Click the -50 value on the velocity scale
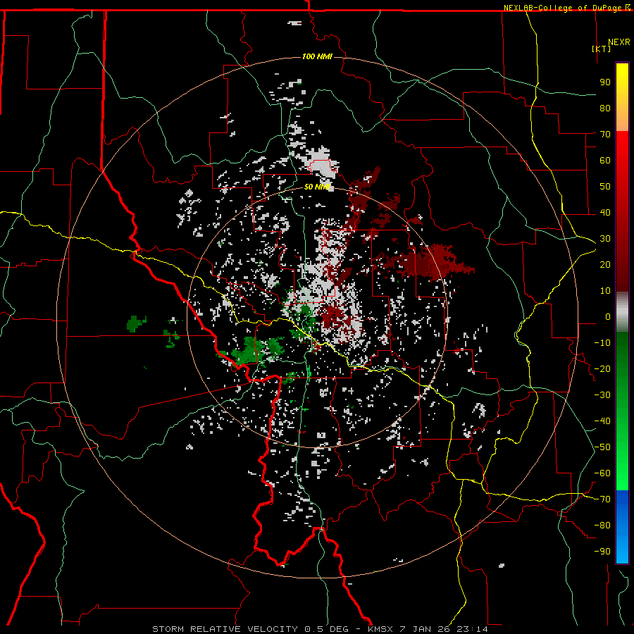 click(602, 447)
